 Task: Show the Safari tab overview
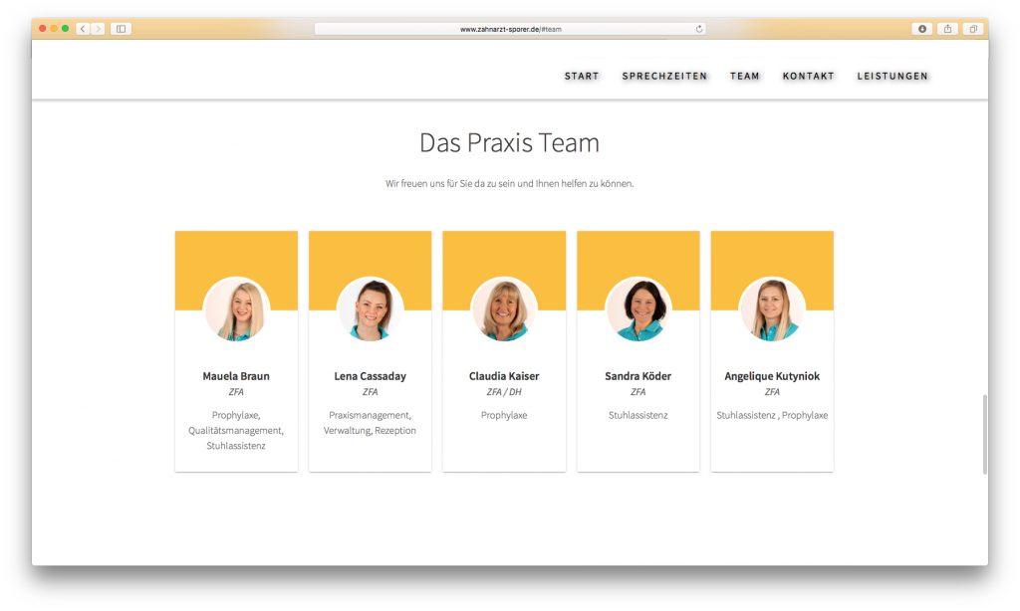click(973, 29)
